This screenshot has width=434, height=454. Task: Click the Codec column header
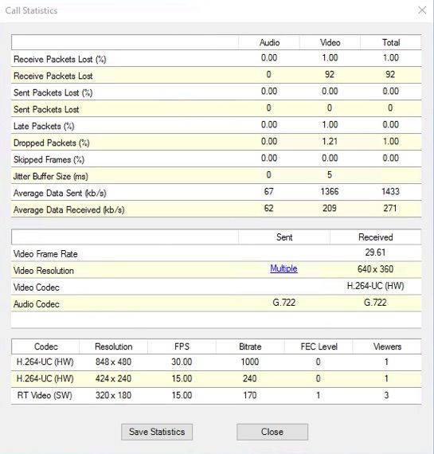[45, 346]
